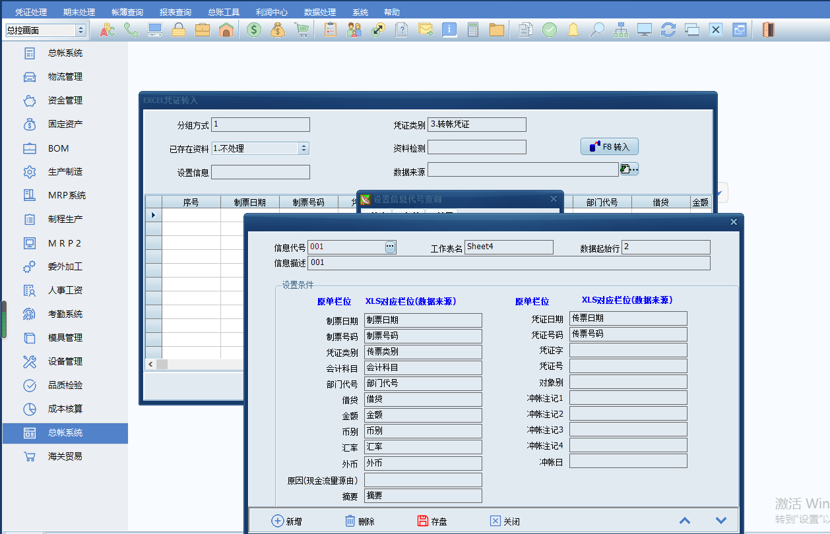
Task: Open the 总账工具 menu
Action: pyautogui.click(x=224, y=13)
